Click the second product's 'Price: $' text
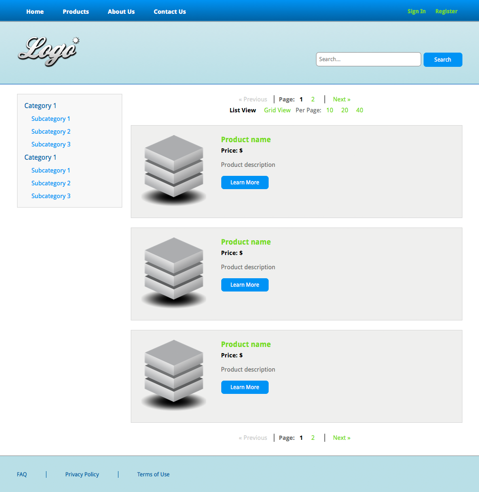 pos(232,253)
